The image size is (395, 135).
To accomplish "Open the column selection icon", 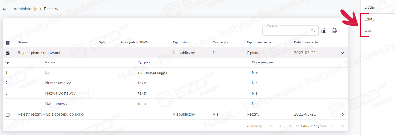I will click(x=324, y=31).
